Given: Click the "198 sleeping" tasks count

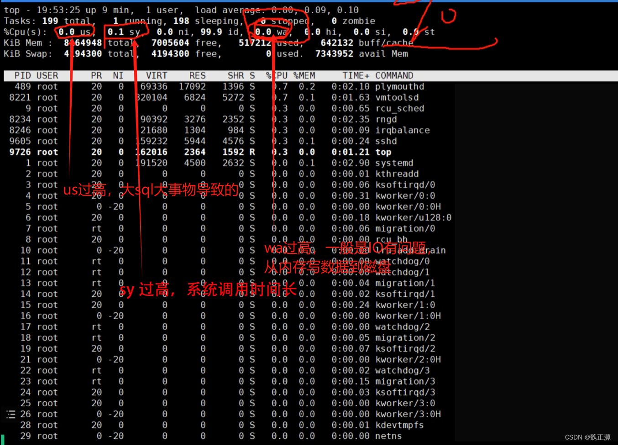Looking at the screenshot, I should click(x=206, y=21).
